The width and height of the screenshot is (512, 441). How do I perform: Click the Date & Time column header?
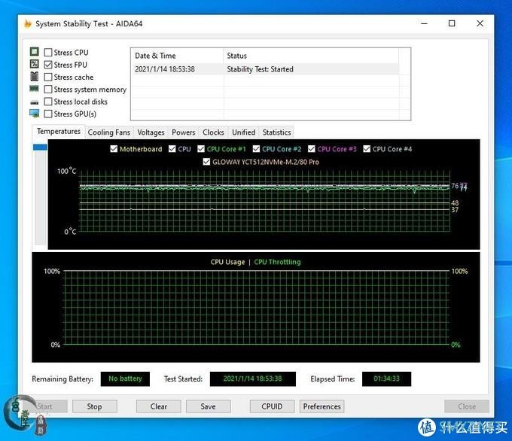coord(177,56)
